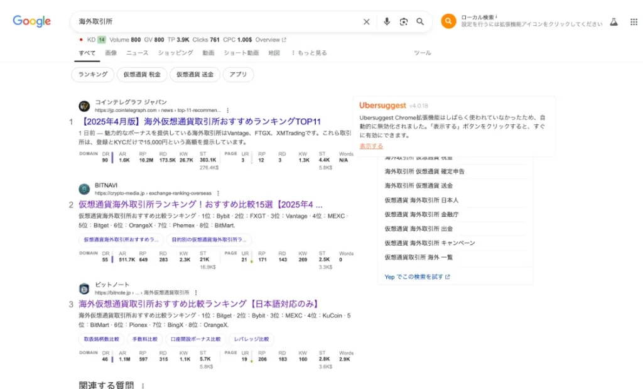The height and width of the screenshot is (389, 643).
Task: Select the アプリ filter chip
Action: pos(238,75)
